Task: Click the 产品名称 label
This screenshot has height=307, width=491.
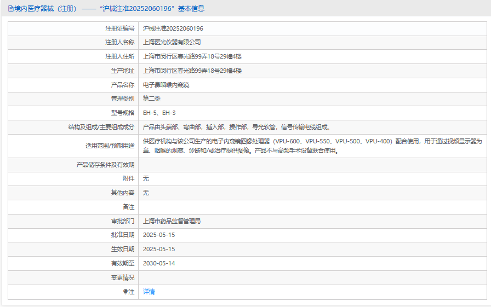Action: point(122,85)
